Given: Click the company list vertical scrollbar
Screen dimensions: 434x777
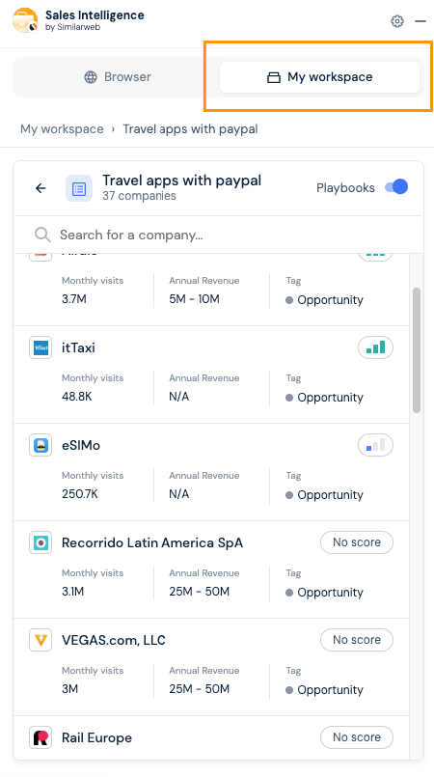Looking at the screenshot, I should pyautogui.click(x=417, y=349).
